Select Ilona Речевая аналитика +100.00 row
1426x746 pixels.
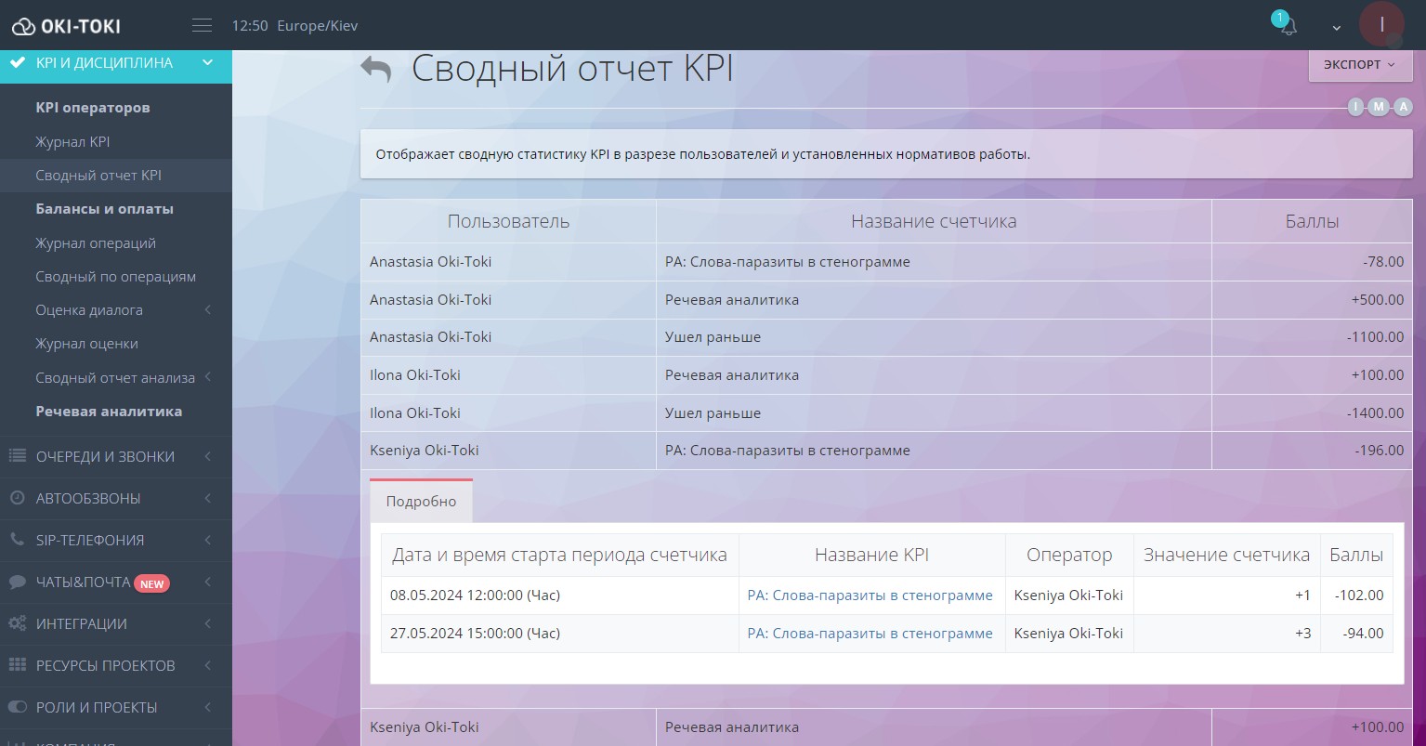(x=886, y=375)
